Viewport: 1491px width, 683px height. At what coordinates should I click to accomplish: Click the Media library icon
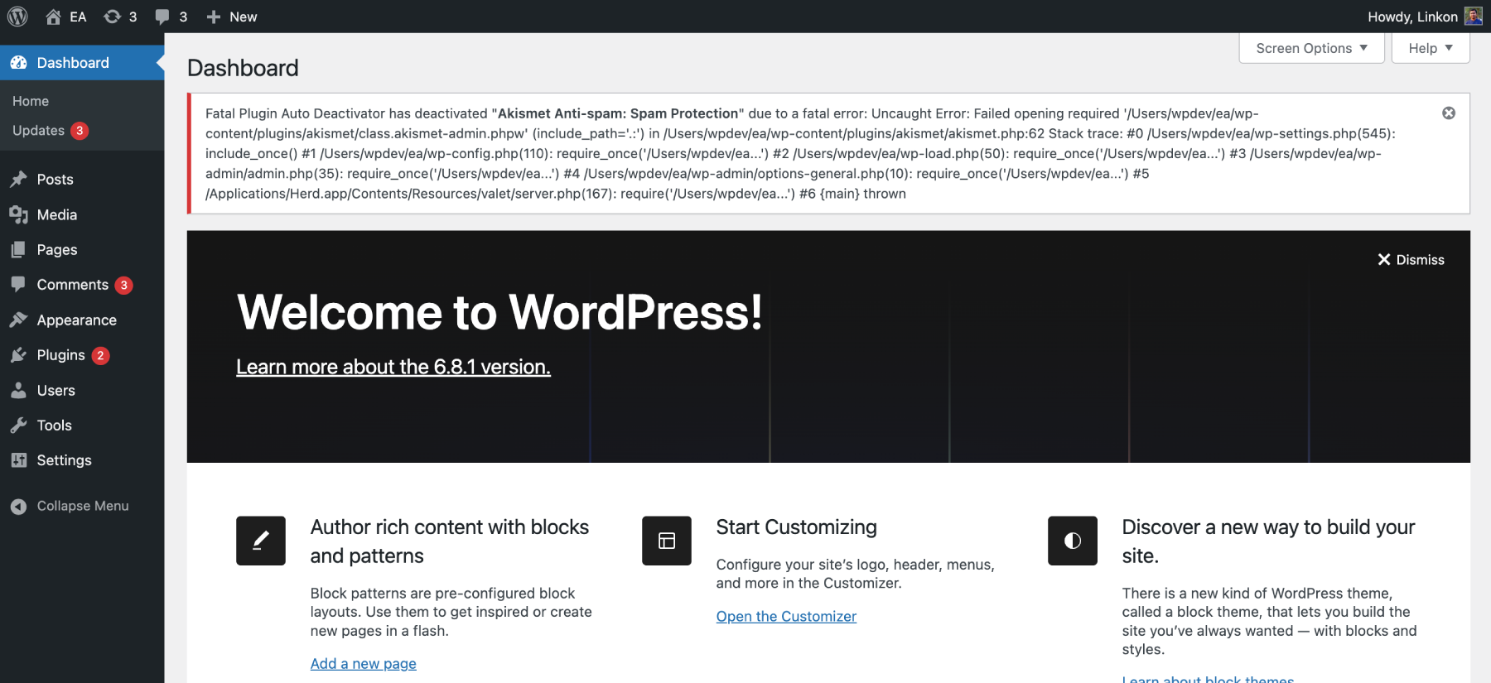click(18, 214)
